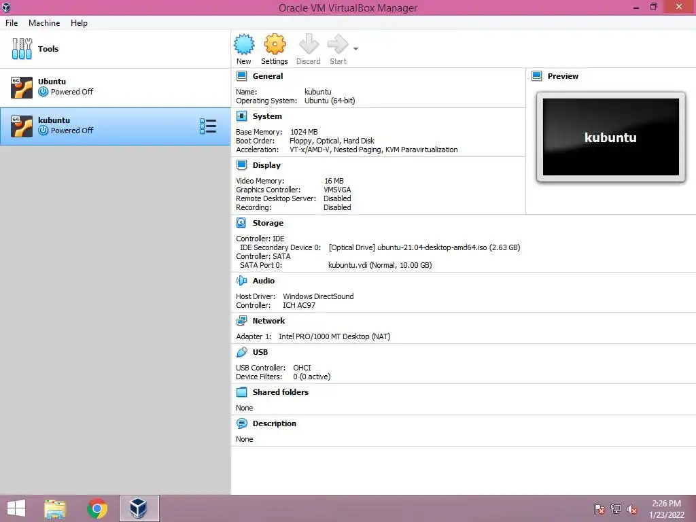Viewport: 696px width, 522px height.
Task: Click the System section chip icon
Action: click(x=241, y=116)
